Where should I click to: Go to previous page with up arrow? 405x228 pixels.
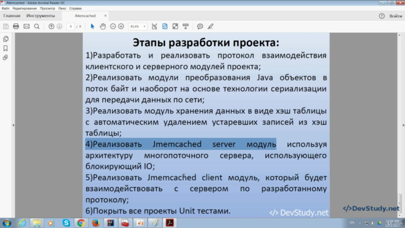click(51, 27)
